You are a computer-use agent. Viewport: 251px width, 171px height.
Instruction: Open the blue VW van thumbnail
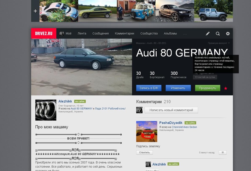pos(136,11)
